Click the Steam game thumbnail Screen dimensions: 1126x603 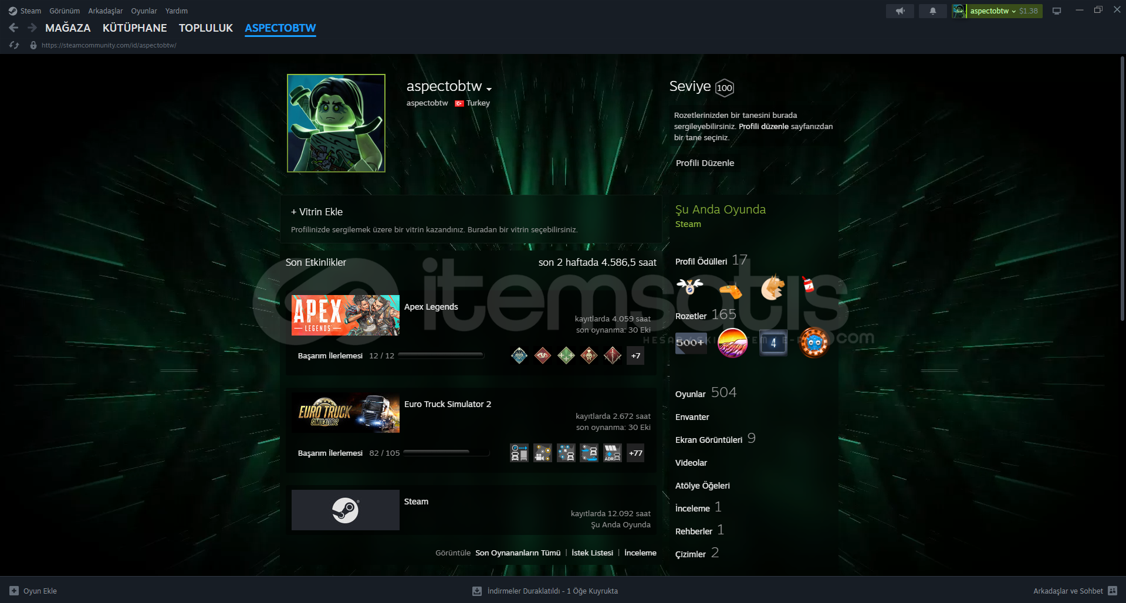click(x=346, y=510)
